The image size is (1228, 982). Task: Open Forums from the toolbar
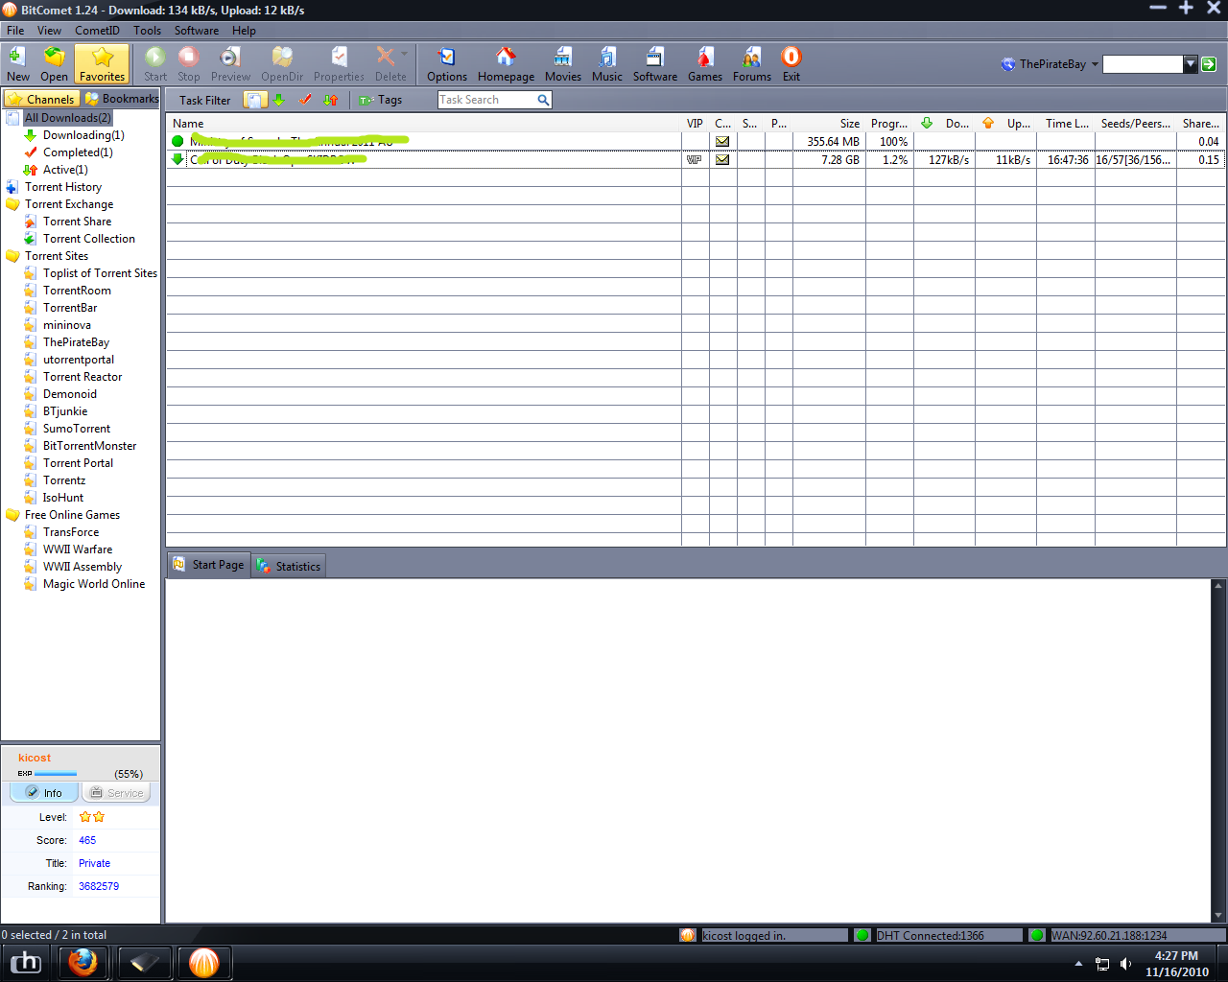tap(752, 64)
